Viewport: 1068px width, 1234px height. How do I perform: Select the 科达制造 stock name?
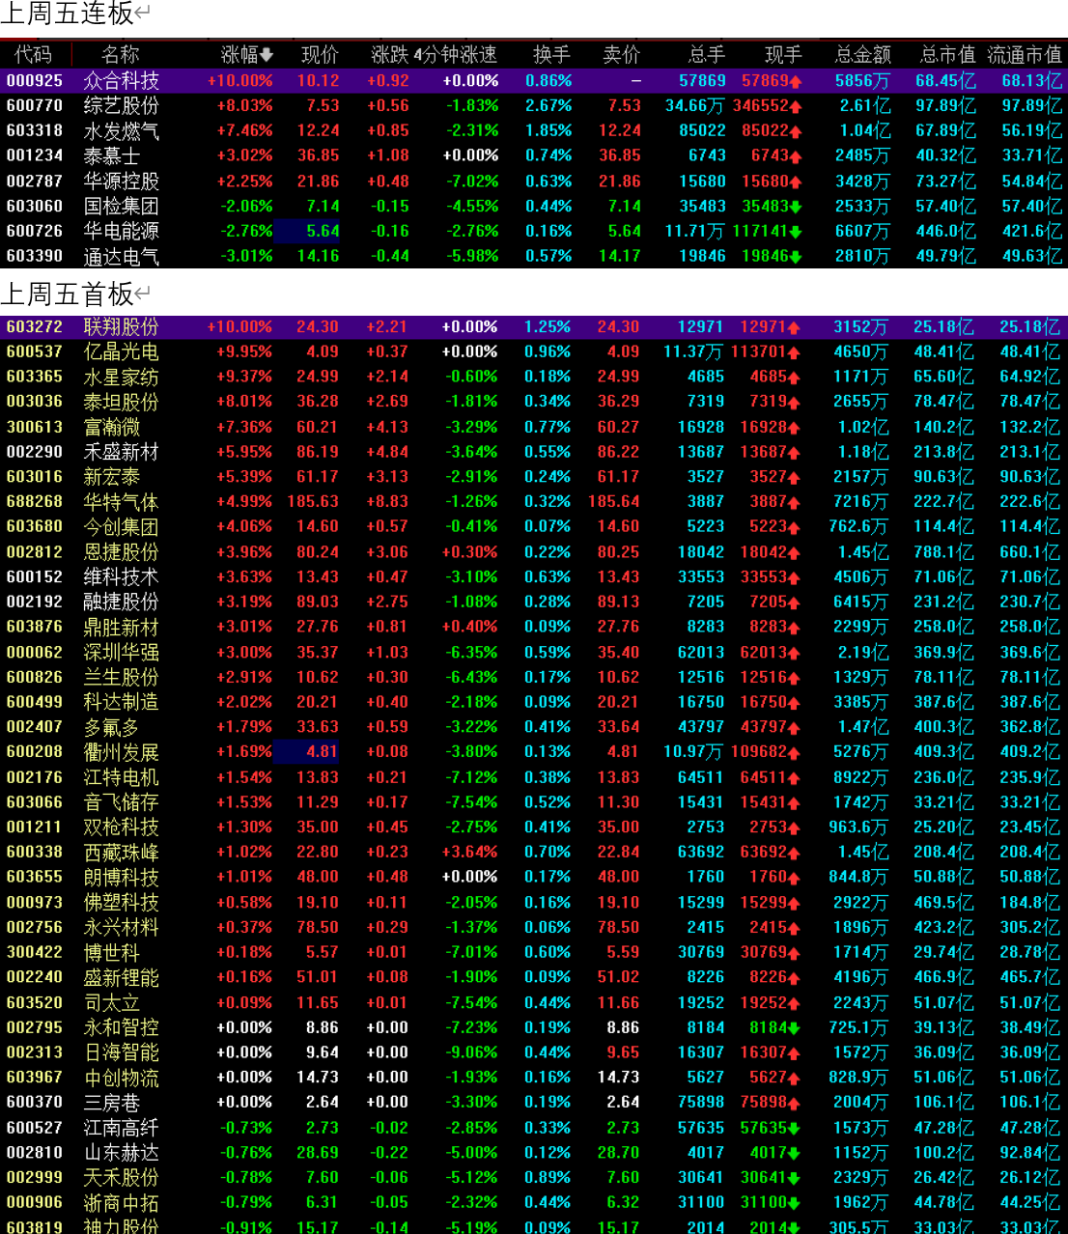[x=122, y=702]
